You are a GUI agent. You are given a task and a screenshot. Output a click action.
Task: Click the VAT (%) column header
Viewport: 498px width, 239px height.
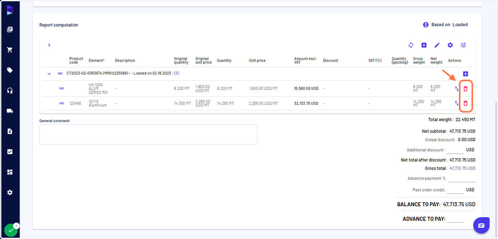[375, 60]
